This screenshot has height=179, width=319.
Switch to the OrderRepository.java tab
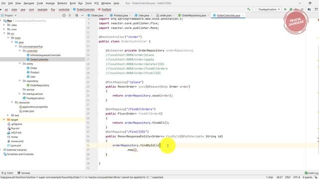(192, 15)
